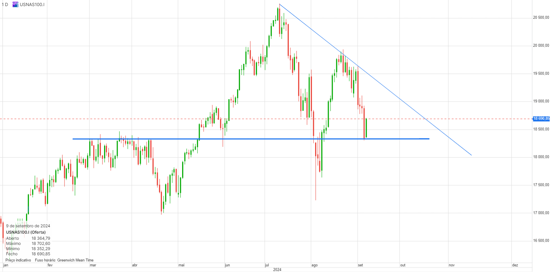Click the 'jan' month label

point(6,265)
